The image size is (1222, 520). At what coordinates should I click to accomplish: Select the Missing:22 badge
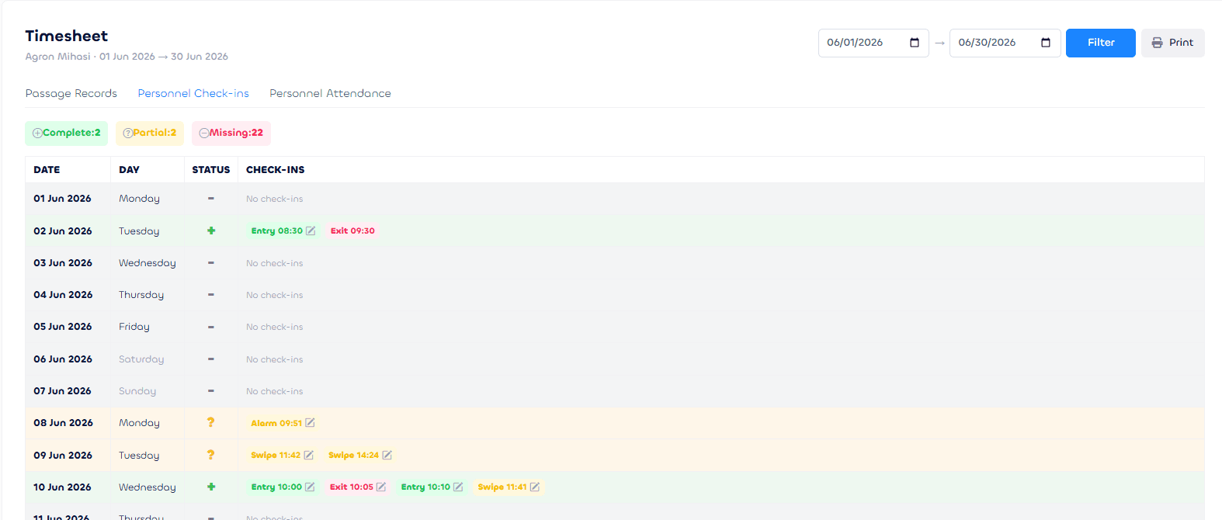tap(231, 133)
